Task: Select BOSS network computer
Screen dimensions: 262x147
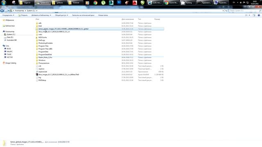Action: coord(9,49)
